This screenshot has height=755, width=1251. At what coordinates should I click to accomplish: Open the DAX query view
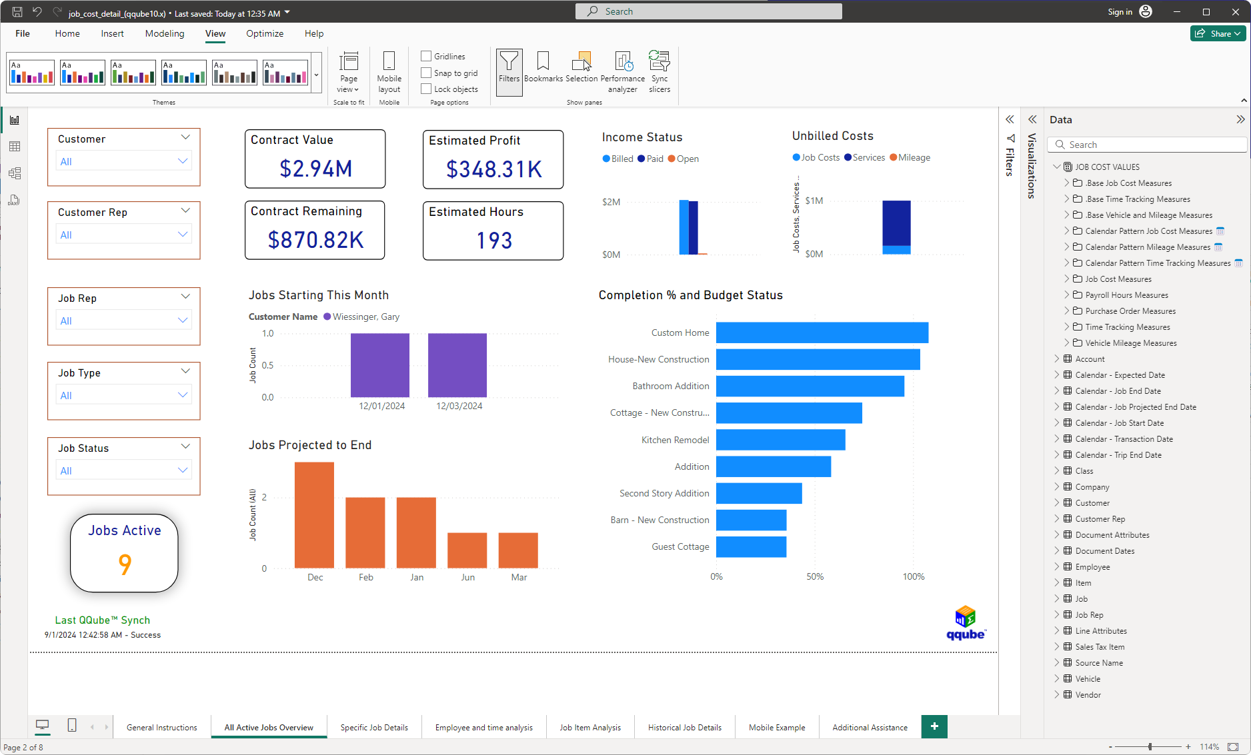(x=15, y=199)
